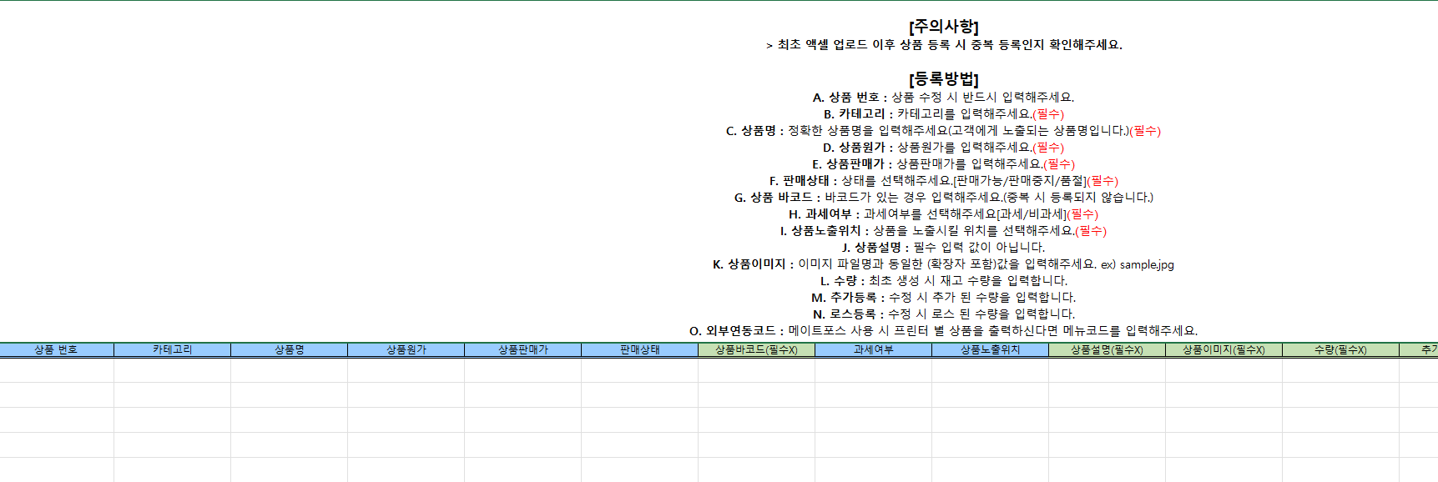Click the [등록방법] heading text
Image resolution: width=1438 pixels, height=482 pixels.
pyautogui.click(x=944, y=79)
